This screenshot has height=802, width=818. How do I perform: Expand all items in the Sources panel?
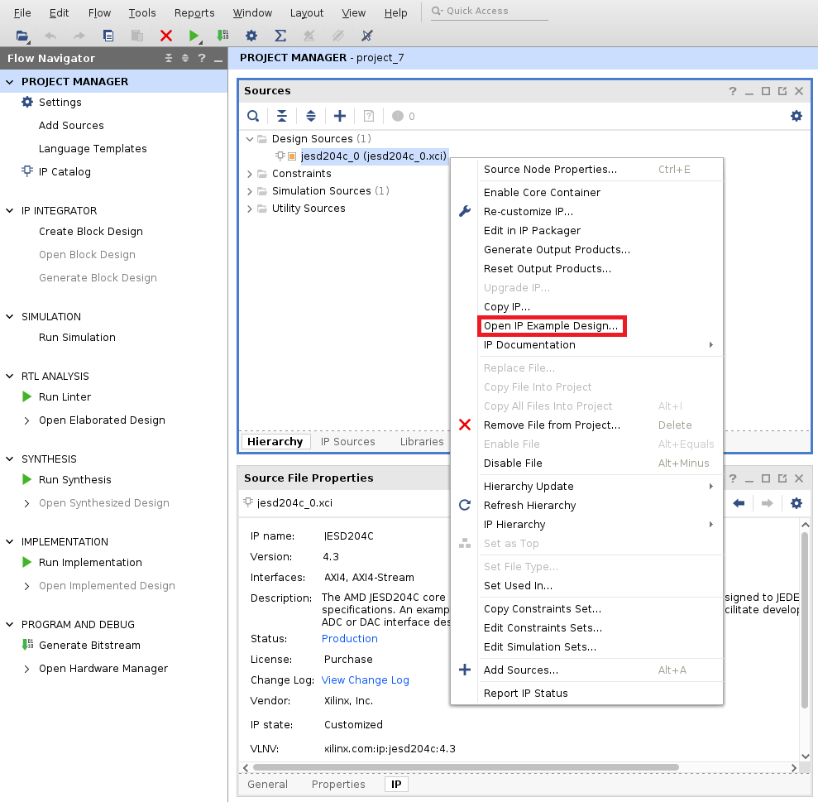pos(311,116)
